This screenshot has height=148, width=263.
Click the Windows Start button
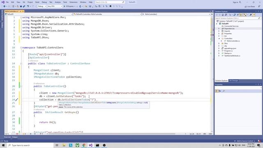(x=3, y=145)
